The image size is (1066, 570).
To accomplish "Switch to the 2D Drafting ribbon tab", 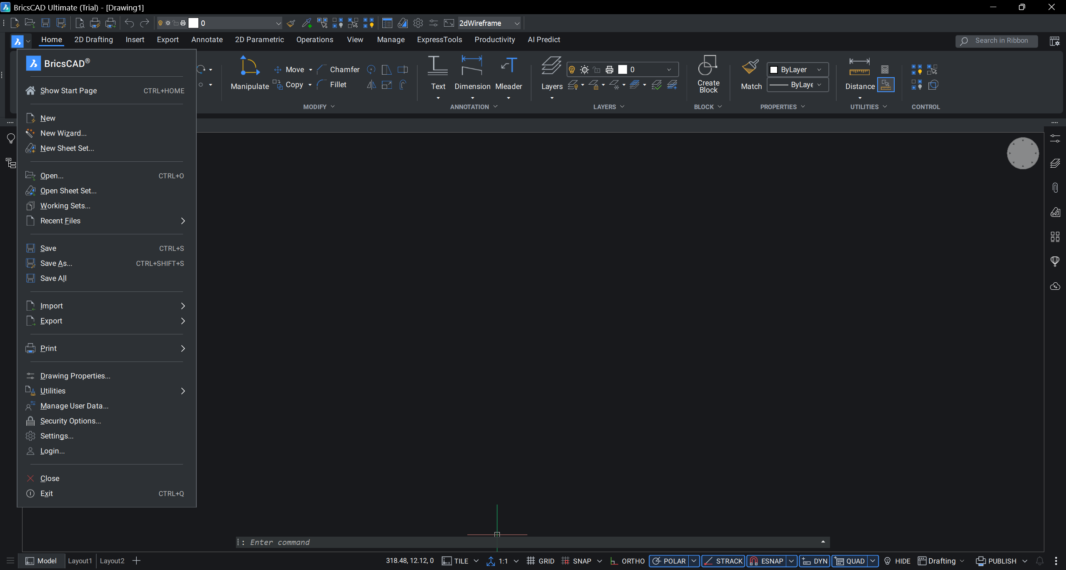I will pyautogui.click(x=93, y=40).
